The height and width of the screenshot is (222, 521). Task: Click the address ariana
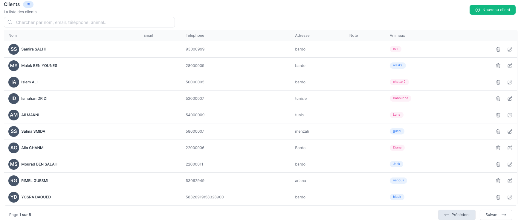[x=300, y=181]
